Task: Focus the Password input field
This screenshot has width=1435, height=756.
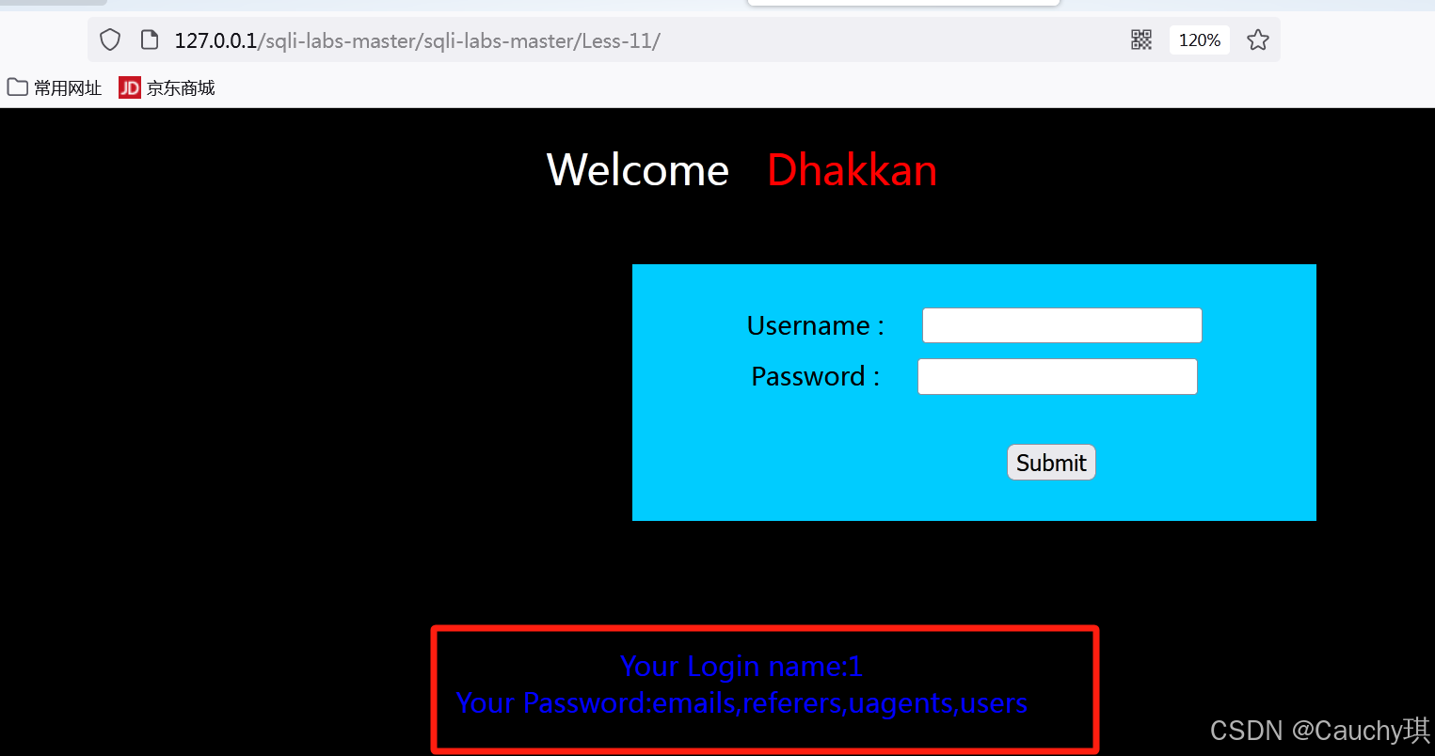Action: click(1058, 376)
